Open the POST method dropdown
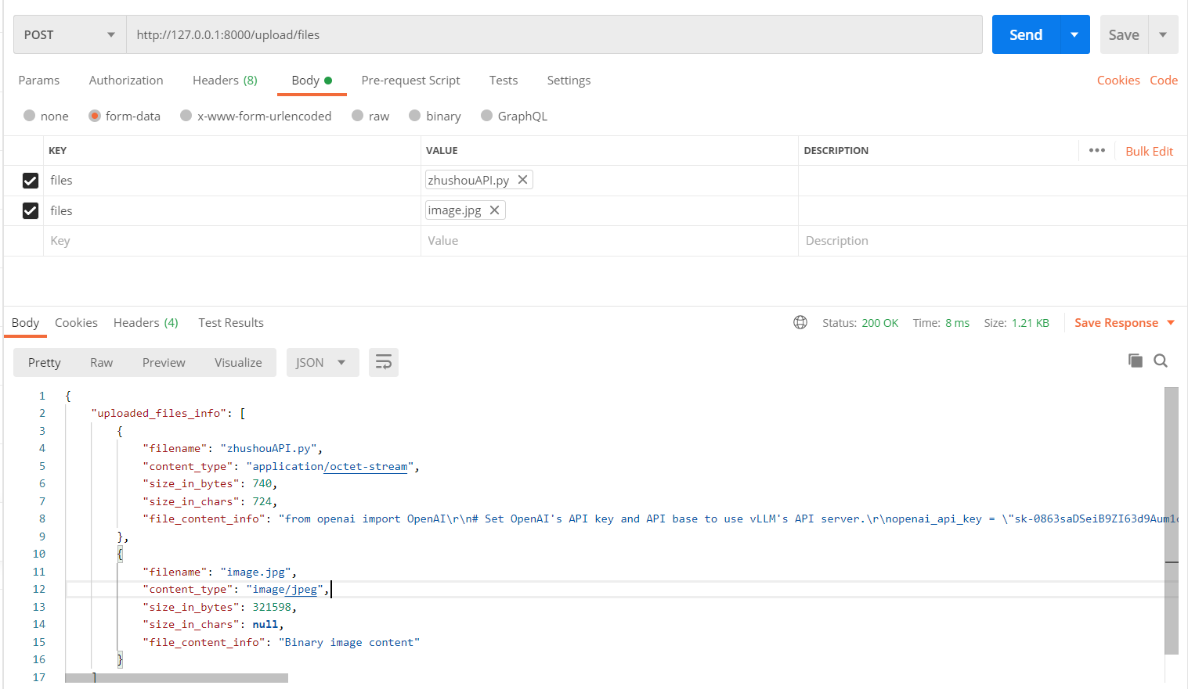 coord(70,34)
